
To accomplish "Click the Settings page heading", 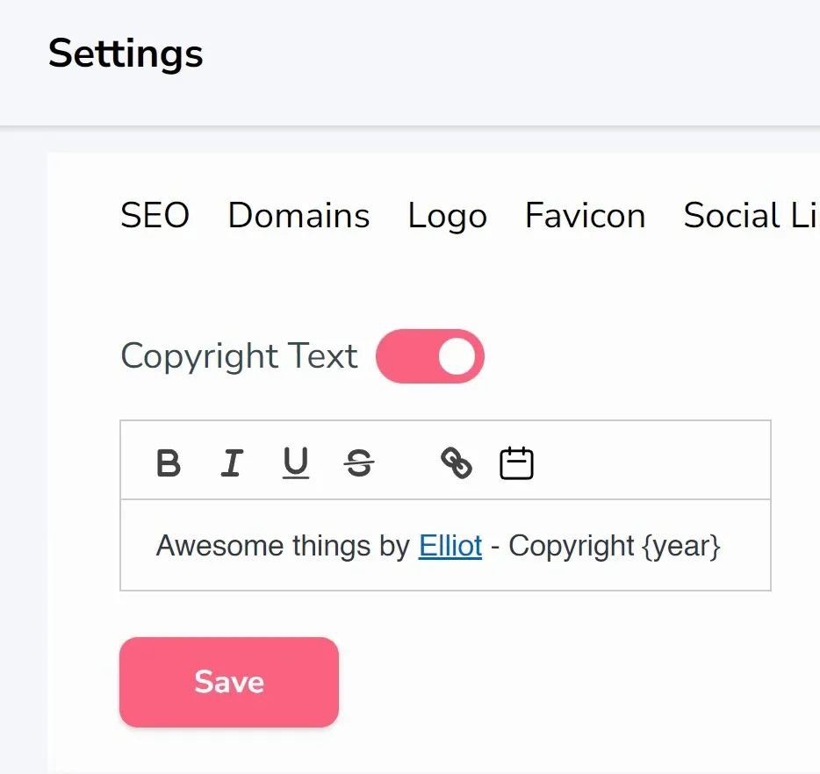I will tap(126, 54).
